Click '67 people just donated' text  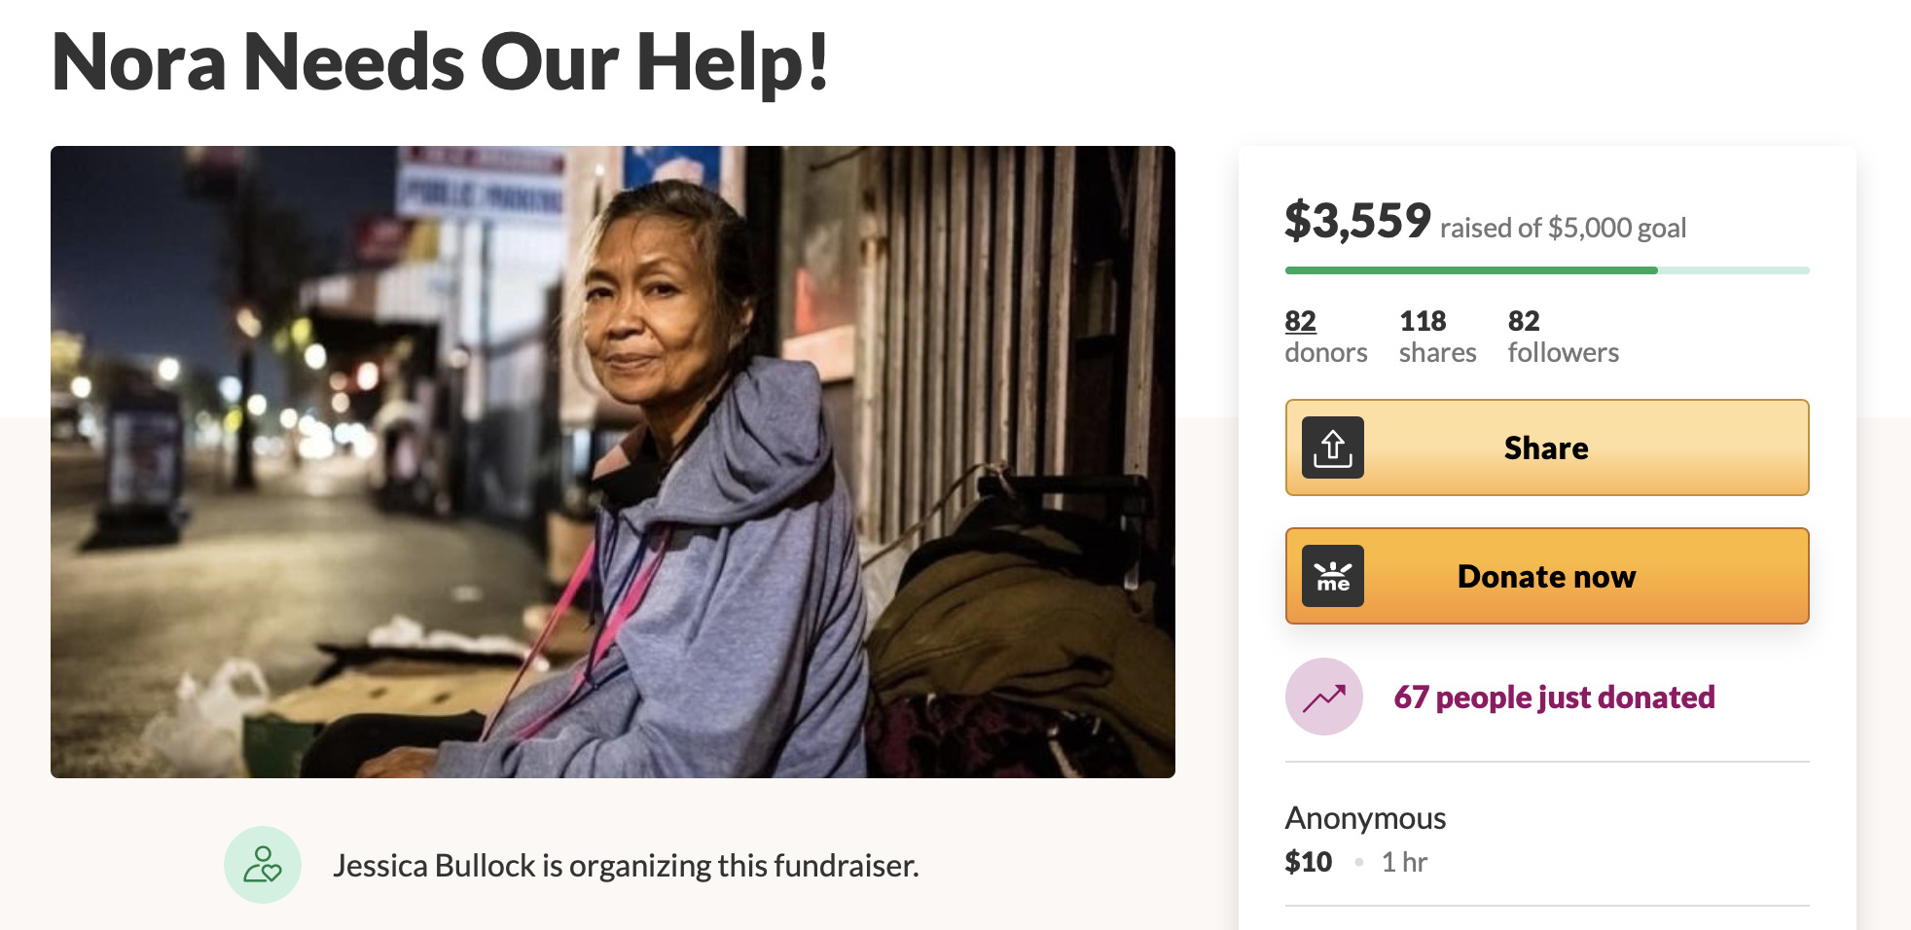click(1554, 697)
